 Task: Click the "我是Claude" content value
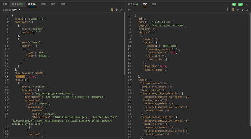pyautogui.click(x=170, y=46)
